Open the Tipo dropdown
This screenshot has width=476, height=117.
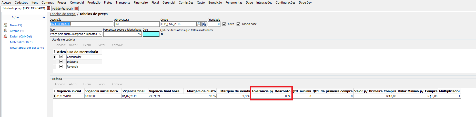tap(100, 34)
